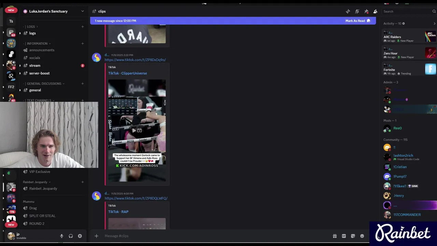Image resolution: width=437 pixels, height=246 pixels.
Task: Open the FF2 server icon
Action: click(11, 87)
